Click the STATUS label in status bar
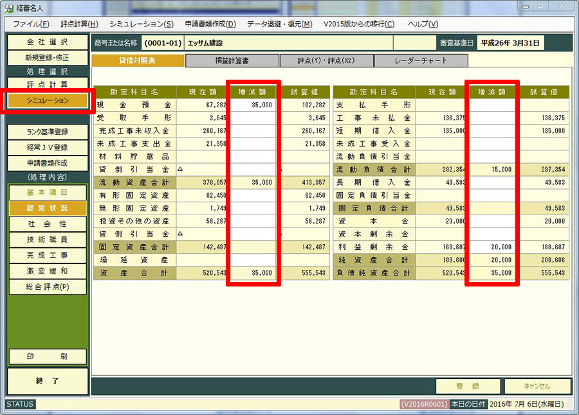Image resolution: width=579 pixels, height=415 pixels. click(x=19, y=404)
